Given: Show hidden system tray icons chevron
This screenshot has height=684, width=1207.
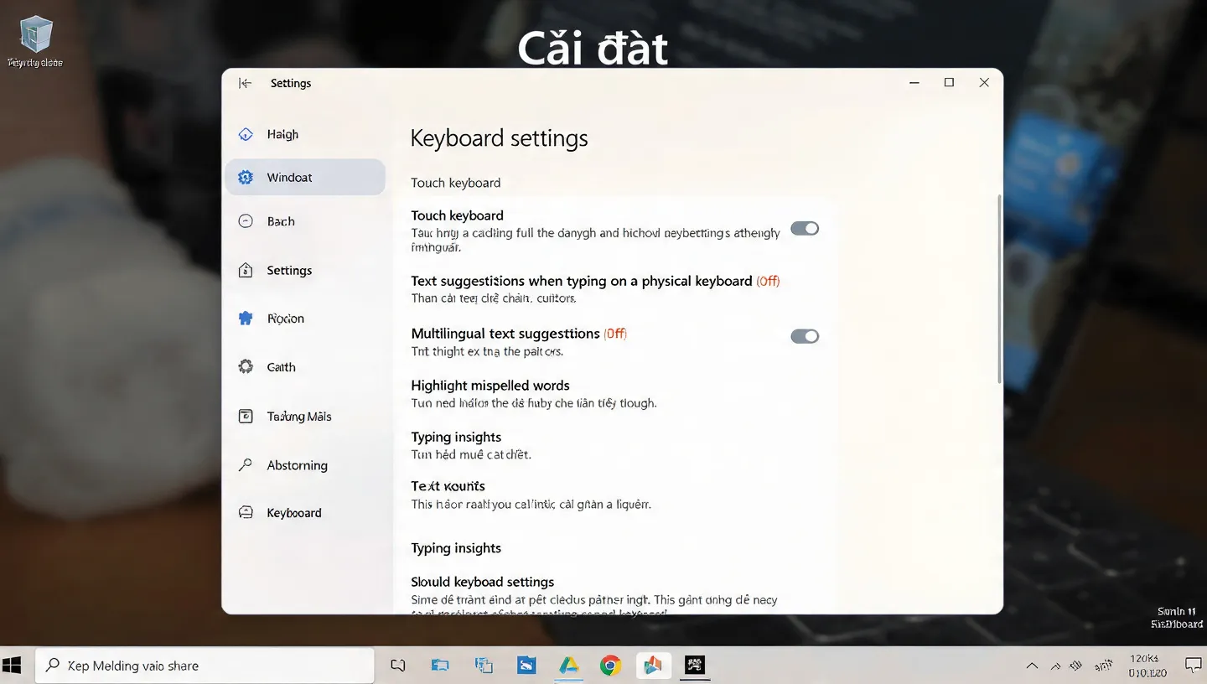Looking at the screenshot, I should [1032, 666].
